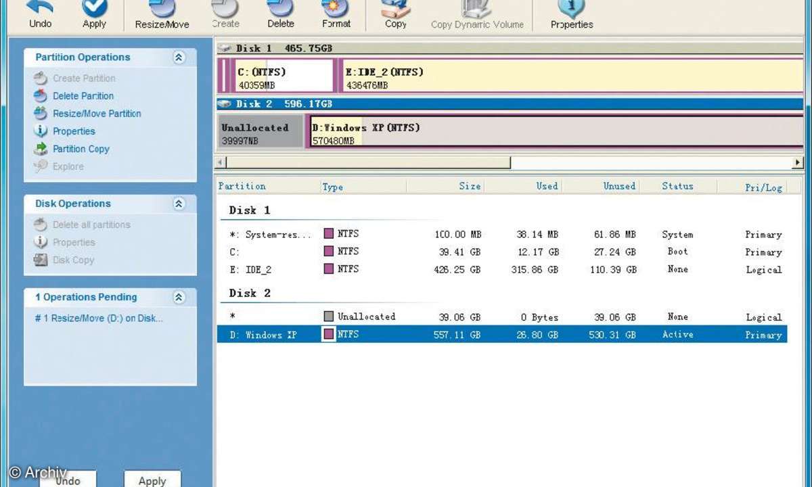Click the Disk Copy sidebar icon
The image size is (812, 487).
41,259
